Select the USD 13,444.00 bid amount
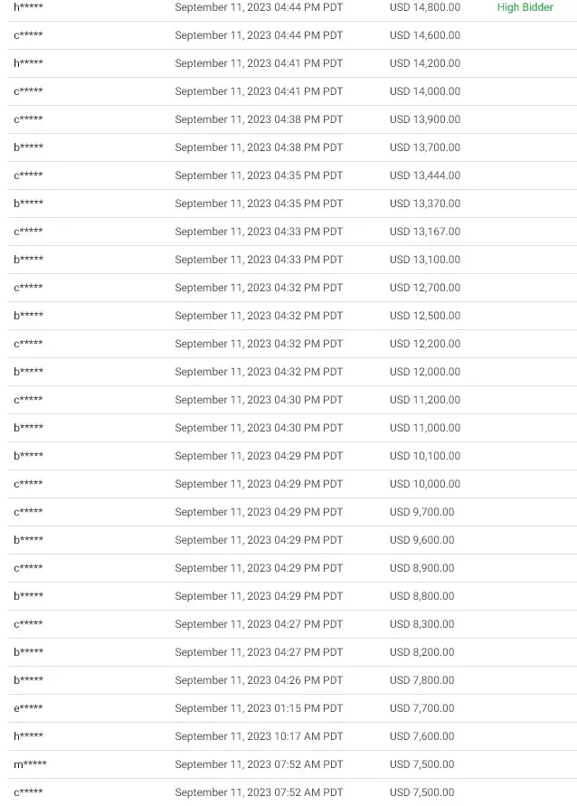Image resolution: width=577 pixels, height=806 pixels. pyautogui.click(x=425, y=175)
